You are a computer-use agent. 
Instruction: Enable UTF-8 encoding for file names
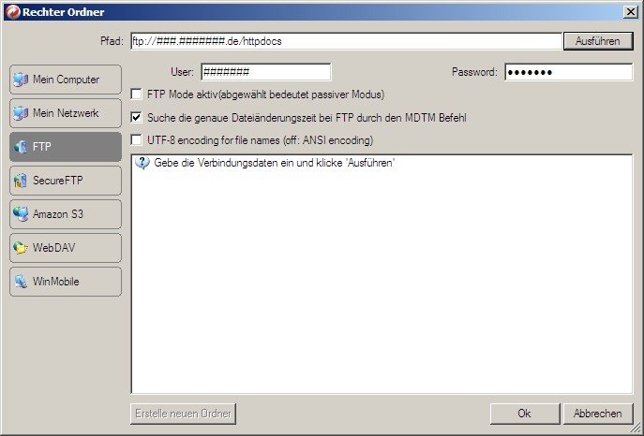click(x=136, y=140)
